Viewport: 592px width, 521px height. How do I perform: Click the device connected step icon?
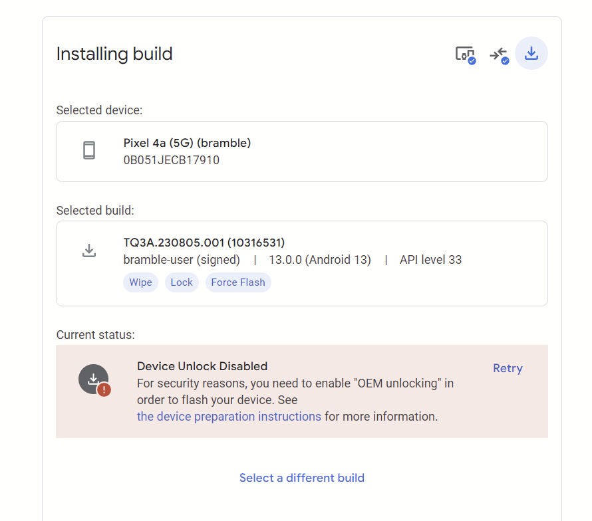tap(465, 54)
